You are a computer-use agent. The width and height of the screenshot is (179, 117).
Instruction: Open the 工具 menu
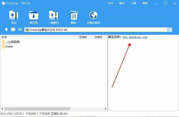click(x=133, y=3)
